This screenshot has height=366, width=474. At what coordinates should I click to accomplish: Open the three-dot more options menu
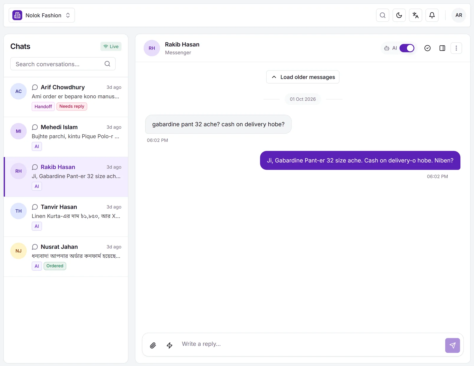(x=456, y=48)
